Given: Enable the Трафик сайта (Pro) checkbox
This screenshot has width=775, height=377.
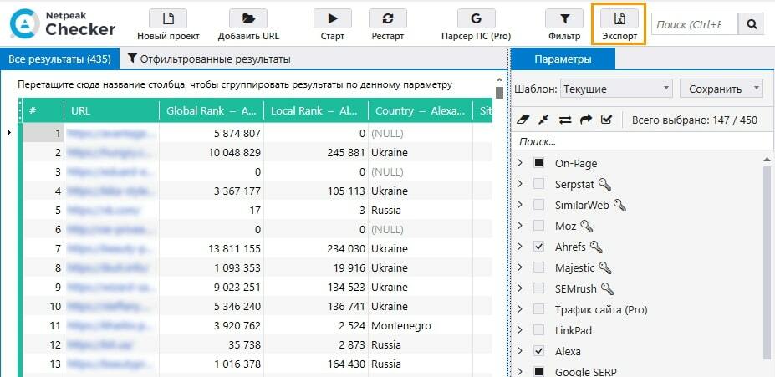Looking at the screenshot, I should tap(538, 309).
